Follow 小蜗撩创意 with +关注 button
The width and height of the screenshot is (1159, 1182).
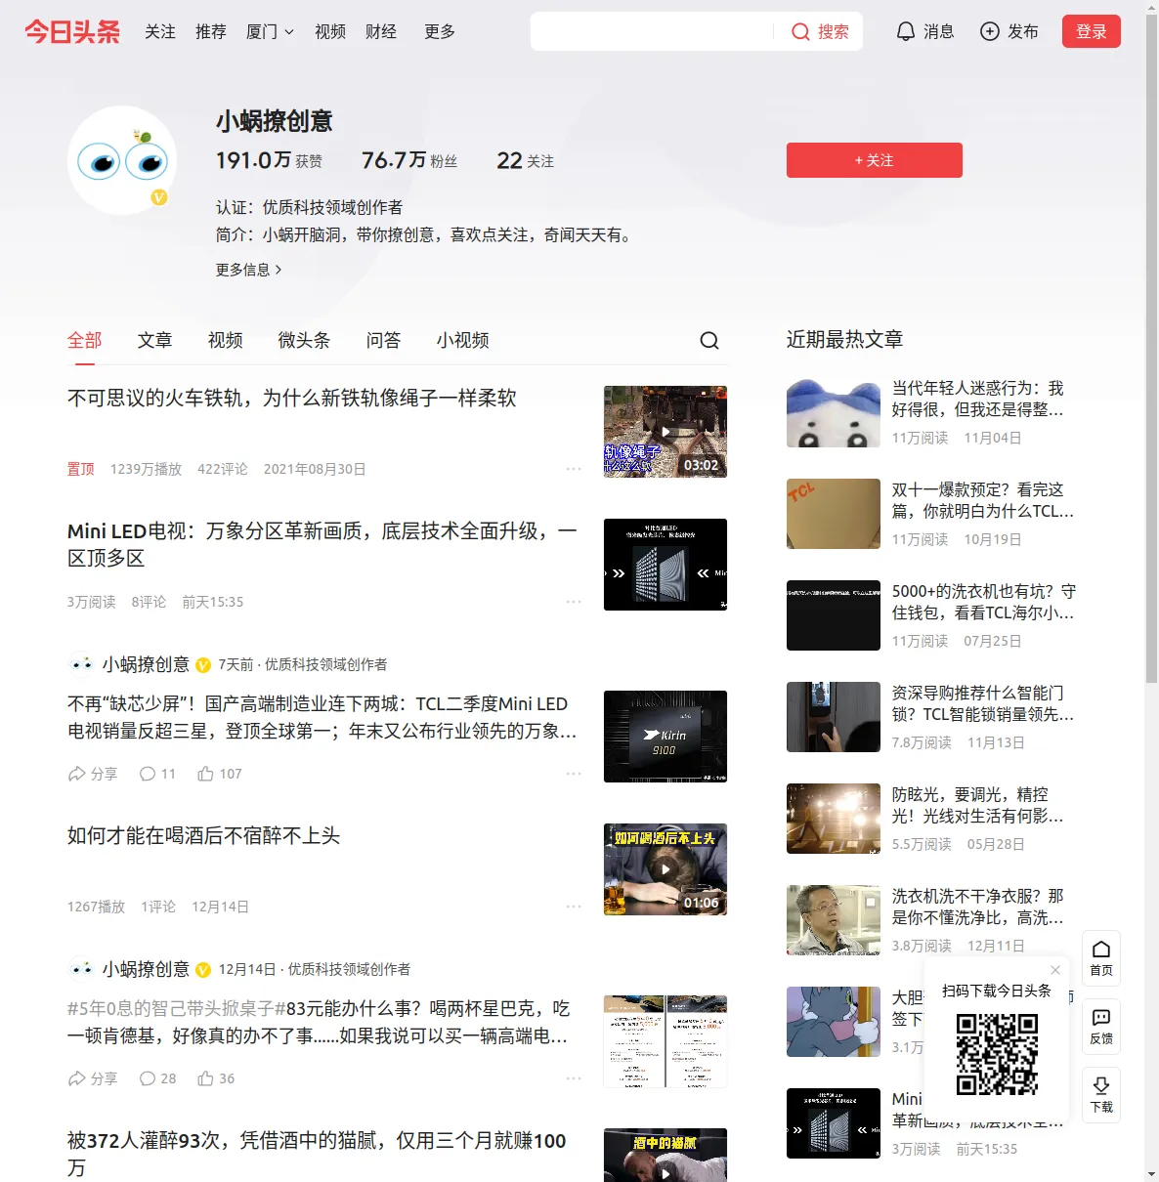point(875,160)
